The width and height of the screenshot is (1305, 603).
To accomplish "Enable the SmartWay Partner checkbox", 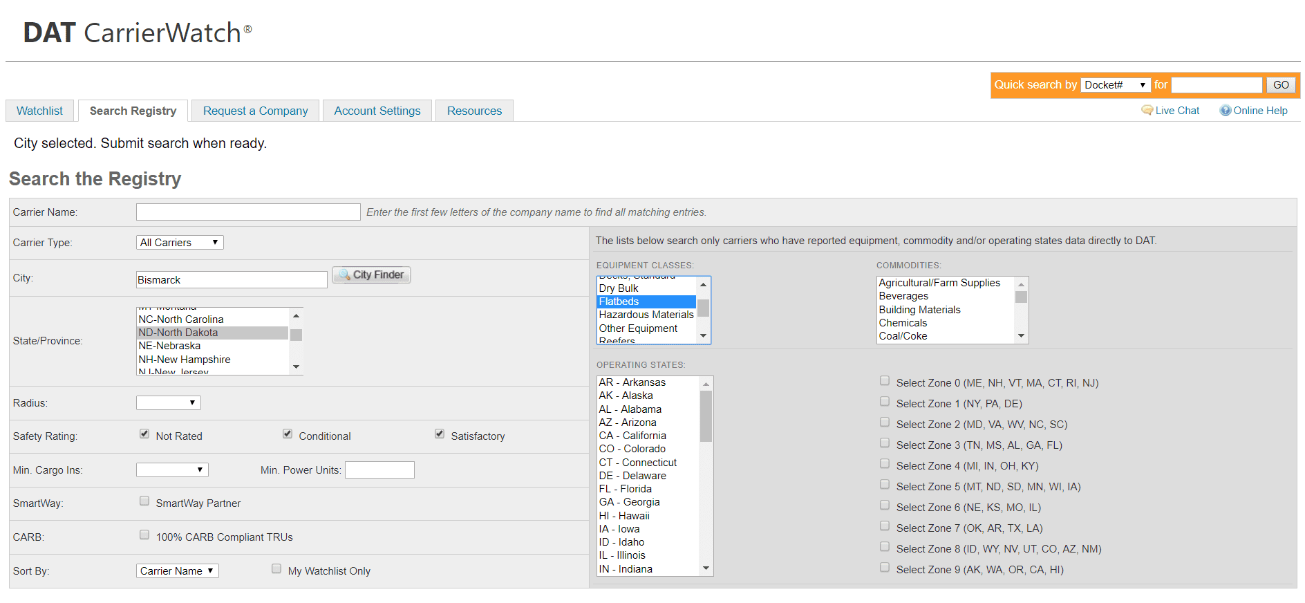I will pos(144,501).
